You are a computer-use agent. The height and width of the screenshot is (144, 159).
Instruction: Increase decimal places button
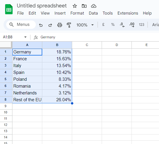[132, 25]
